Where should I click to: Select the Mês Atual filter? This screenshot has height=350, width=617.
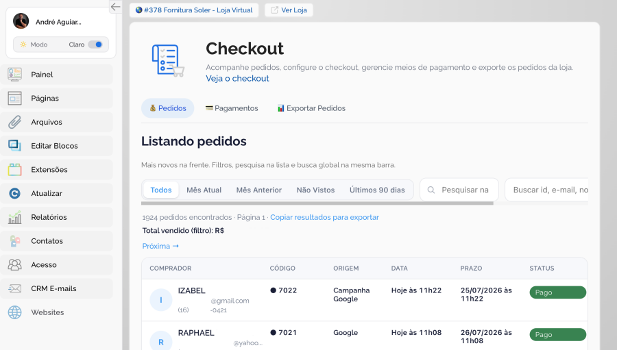pos(204,190)
